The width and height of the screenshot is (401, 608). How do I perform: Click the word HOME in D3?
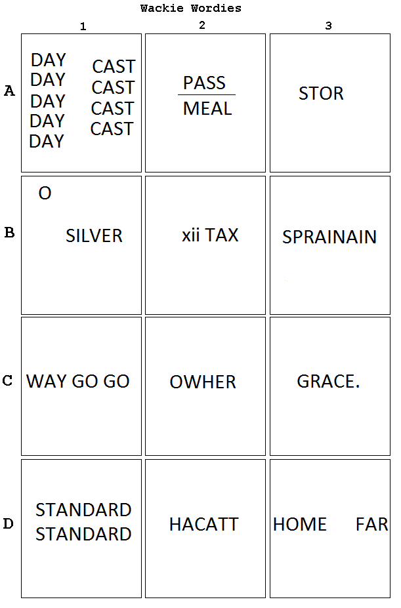pos(300,525)
